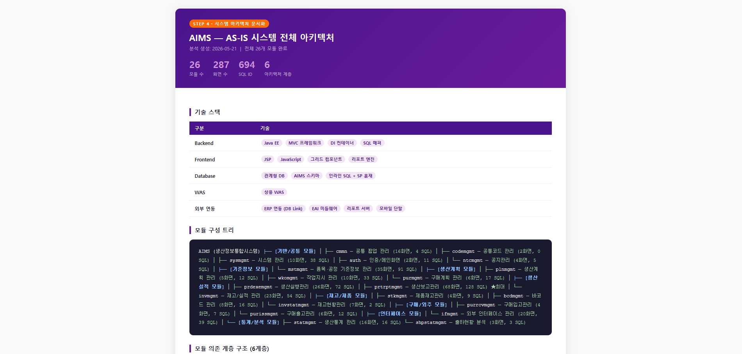Click the 분석 생성 2026-05-21 date text
The image size is (742, 354).
click(213, 49)
